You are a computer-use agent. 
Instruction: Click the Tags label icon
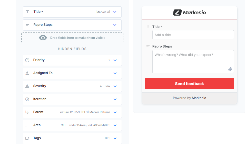pos(27,138)
